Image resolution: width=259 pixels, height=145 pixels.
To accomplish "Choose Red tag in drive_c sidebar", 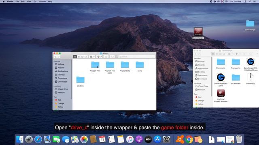I will click(59, 100).
